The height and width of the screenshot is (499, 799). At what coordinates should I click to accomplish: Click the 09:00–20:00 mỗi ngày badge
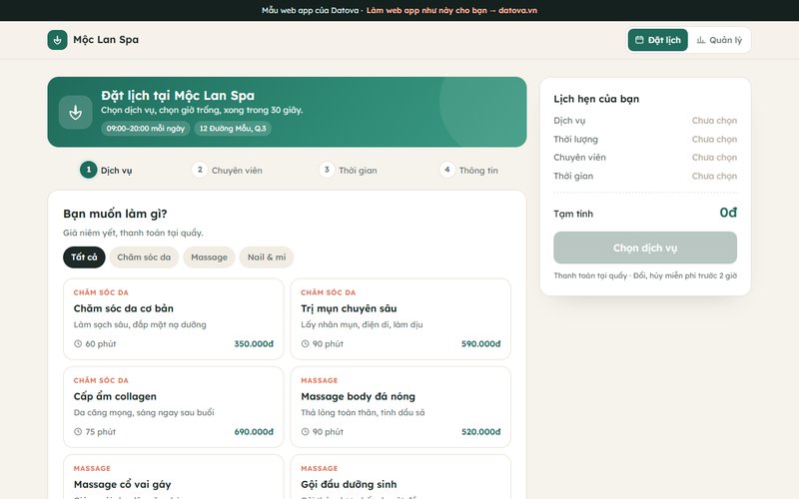(145, 129)
